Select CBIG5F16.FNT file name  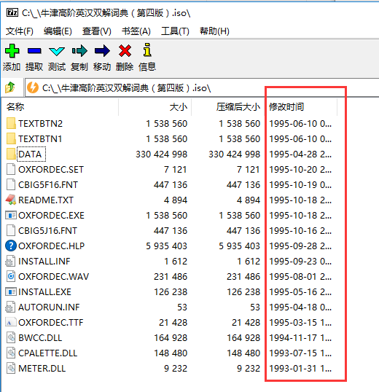pos(48,185)
